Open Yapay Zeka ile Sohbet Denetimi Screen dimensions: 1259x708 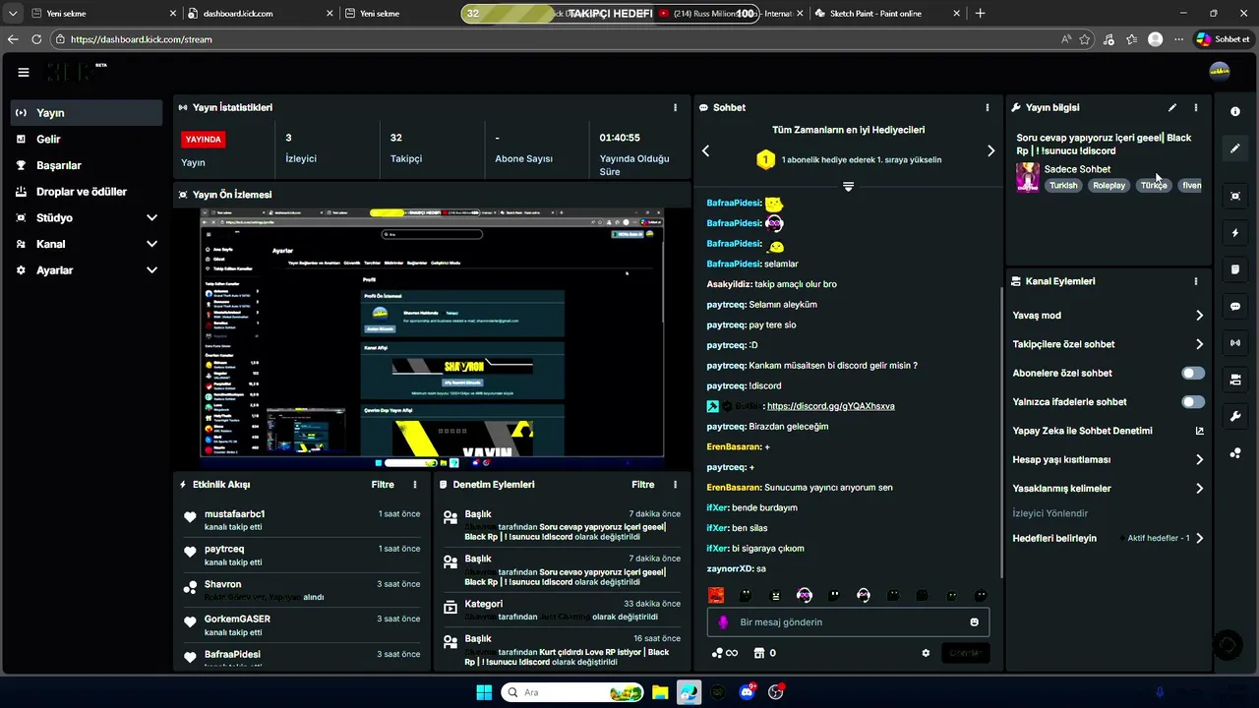coord(1109,431)
